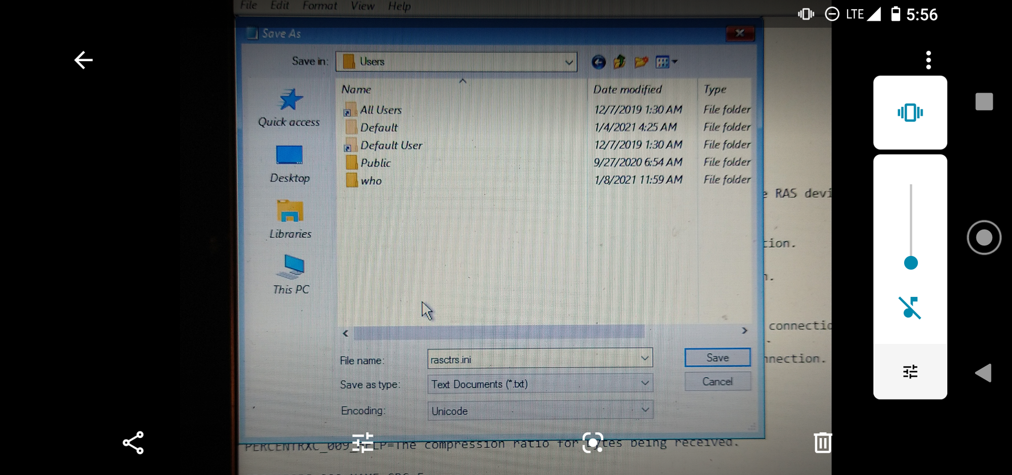Screen dimensions: 1012x475
Task: Select the All Users folder
Action: pos(373,110)
